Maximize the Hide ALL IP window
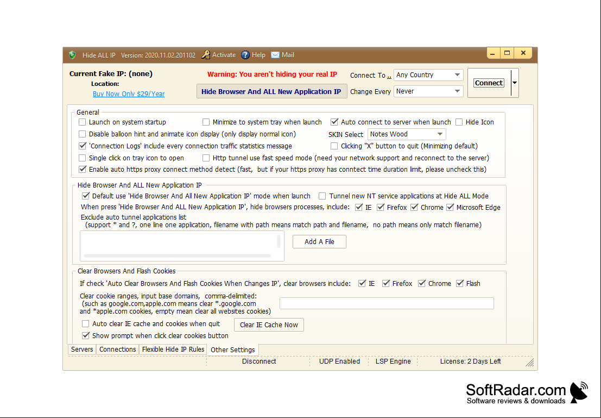601x418 pixels. pyautogui.click(x=507, y=53)
